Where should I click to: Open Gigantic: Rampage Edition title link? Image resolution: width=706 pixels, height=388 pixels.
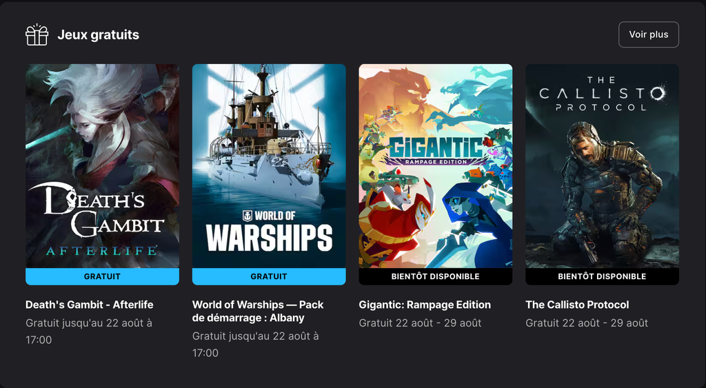(425, 305)
